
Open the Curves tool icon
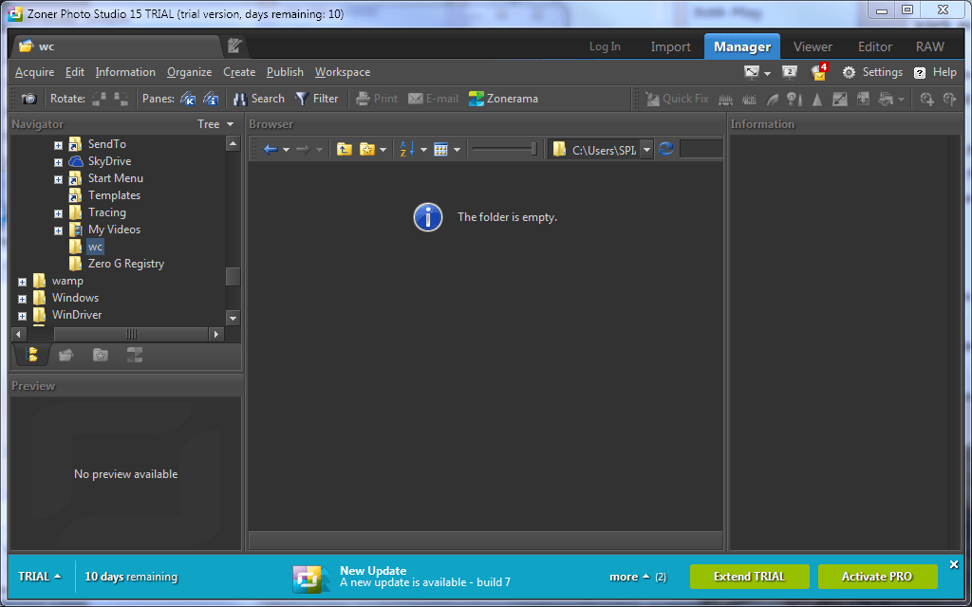[773, 99]
